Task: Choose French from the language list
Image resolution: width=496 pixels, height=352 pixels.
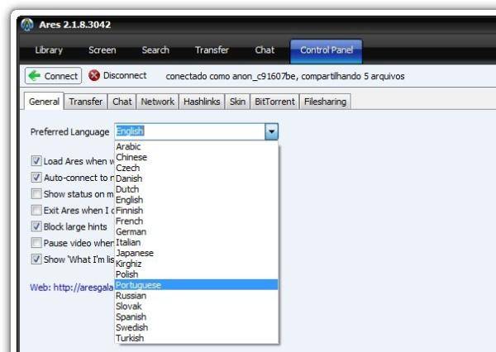Action: click(197, 221)
